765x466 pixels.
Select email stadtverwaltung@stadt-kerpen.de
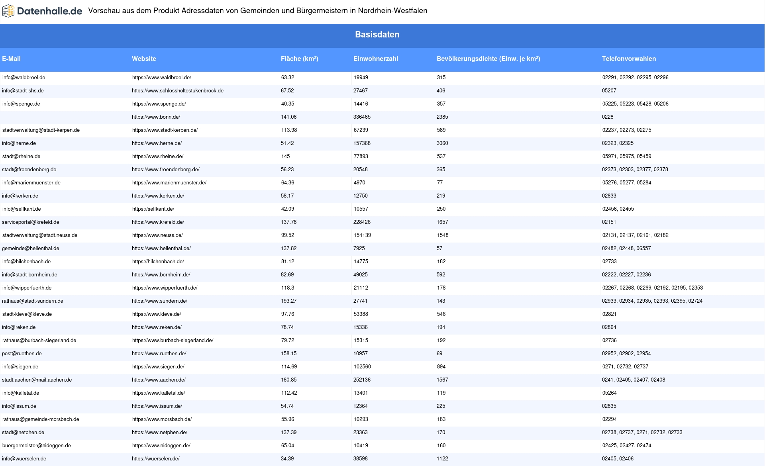(41, 130)
